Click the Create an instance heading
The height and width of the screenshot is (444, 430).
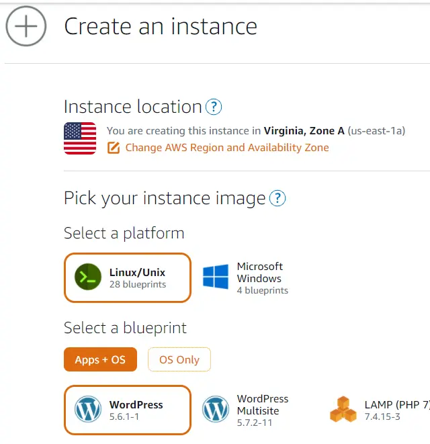161,26
